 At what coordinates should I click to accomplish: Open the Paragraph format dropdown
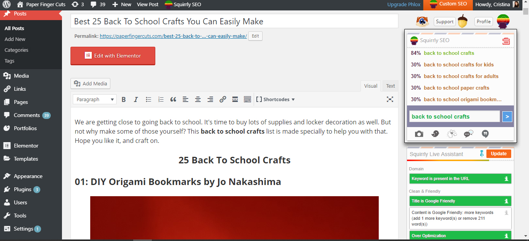(94, 99)
